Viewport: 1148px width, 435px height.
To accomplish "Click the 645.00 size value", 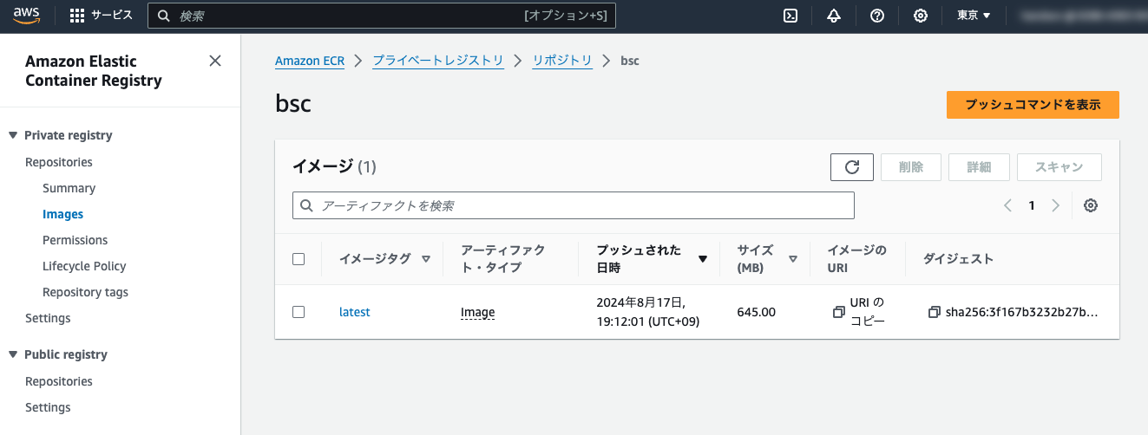I will click(x=757, y=312).
